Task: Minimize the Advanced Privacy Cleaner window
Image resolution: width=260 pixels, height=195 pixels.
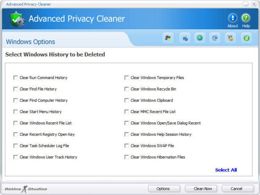Action: coord(246,4)
